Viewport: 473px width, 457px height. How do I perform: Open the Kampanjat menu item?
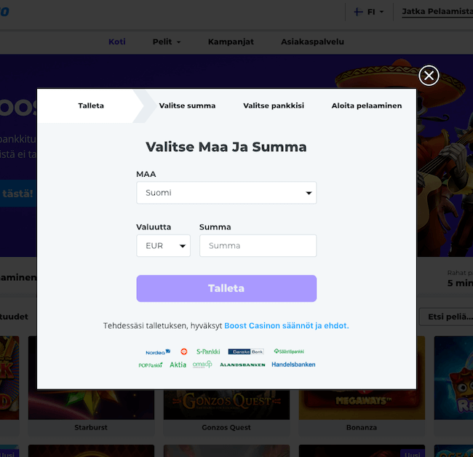pos(231,41)
